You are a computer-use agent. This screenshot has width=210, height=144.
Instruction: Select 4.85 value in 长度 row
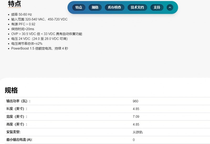coord(136,109)
